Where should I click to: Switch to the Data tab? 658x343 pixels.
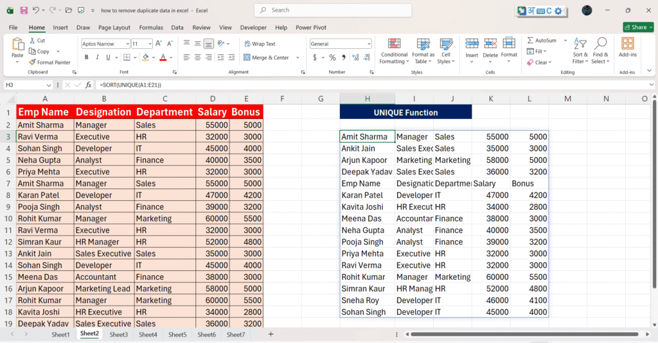tap(177, 27)
